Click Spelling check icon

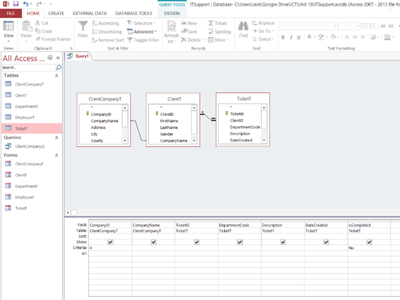tap(211, 32)
